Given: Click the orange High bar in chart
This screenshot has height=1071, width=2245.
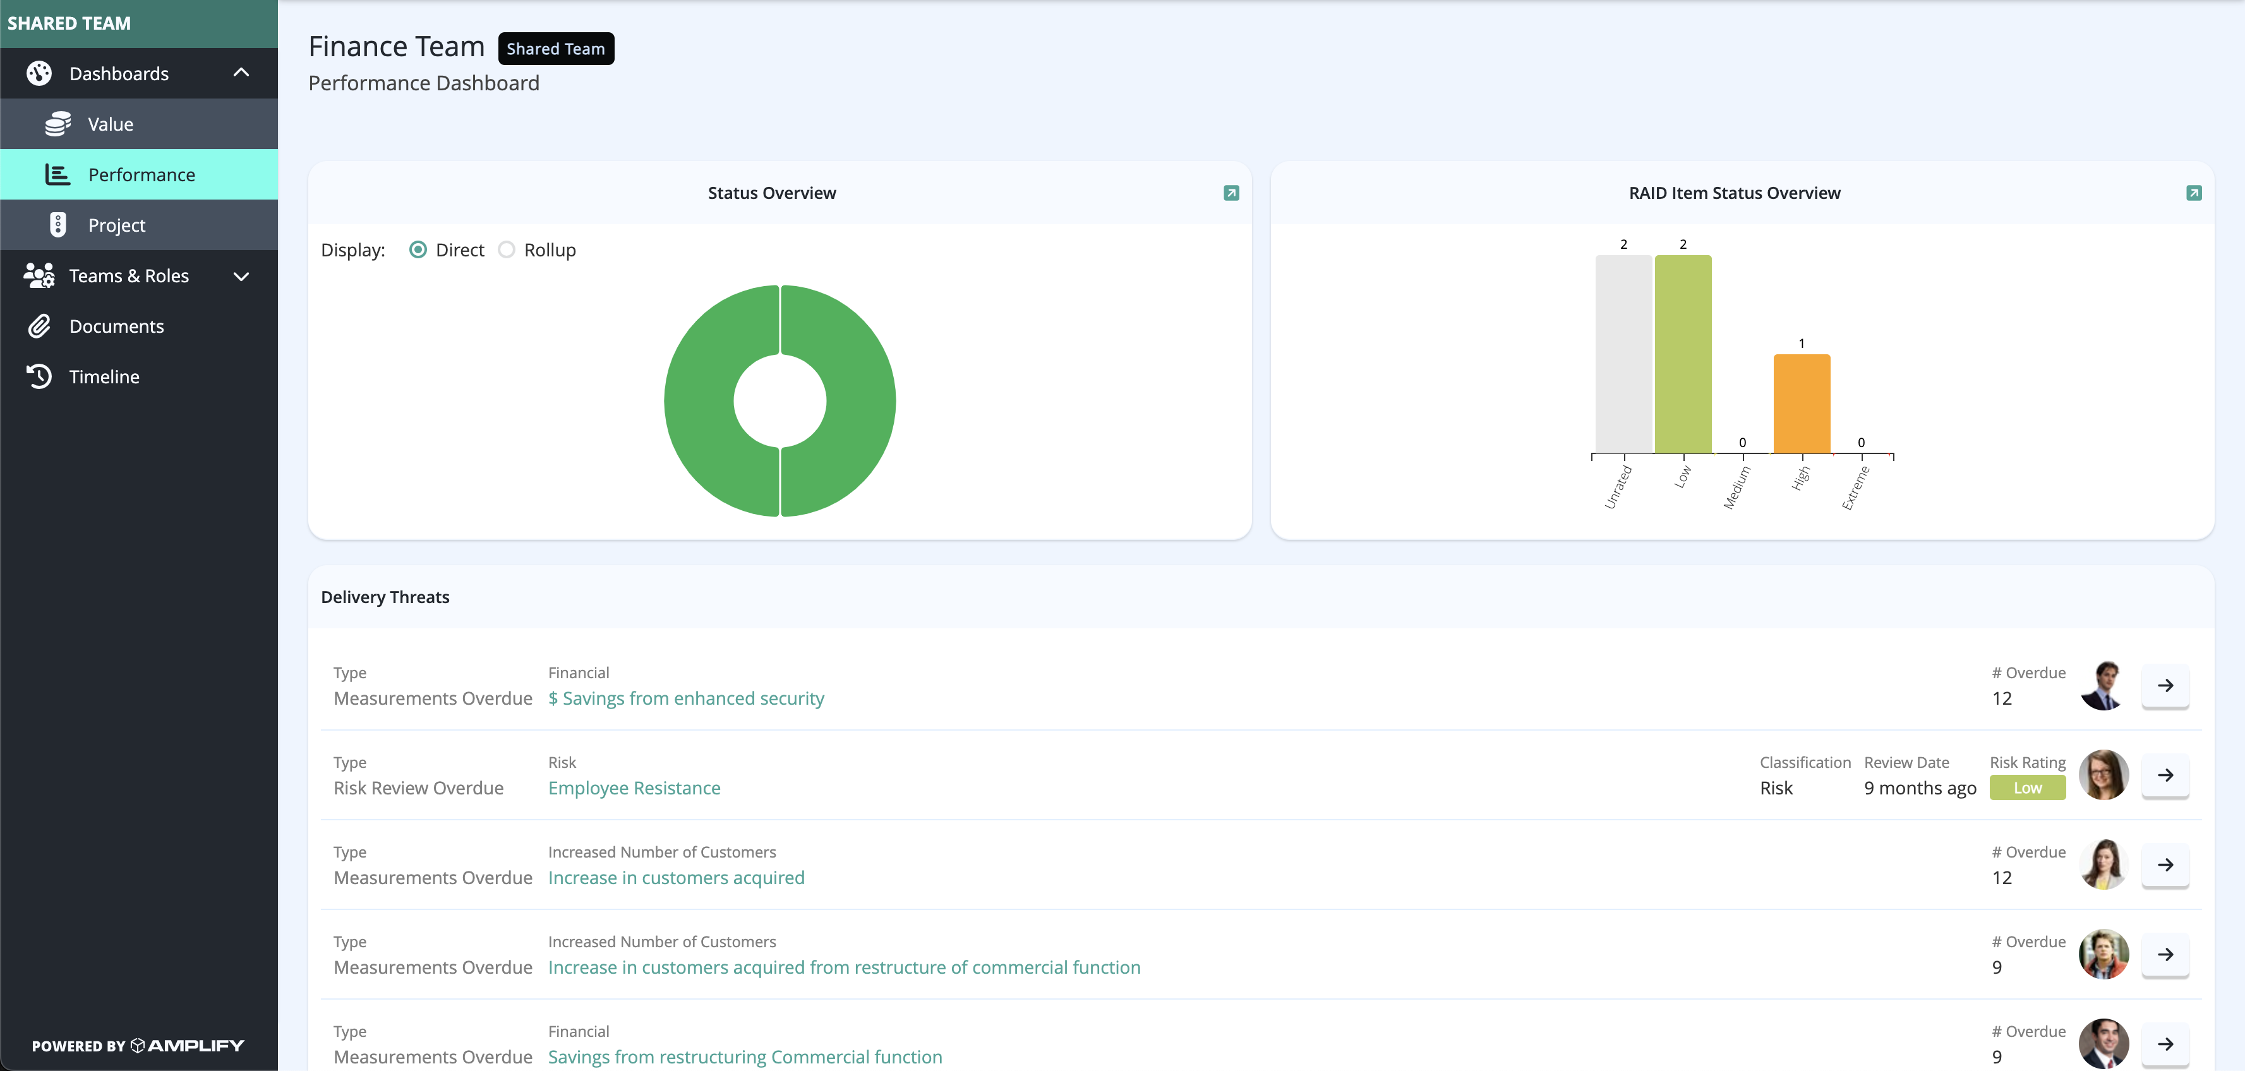Looking at the screenshot, I should tap(1802, 404).
